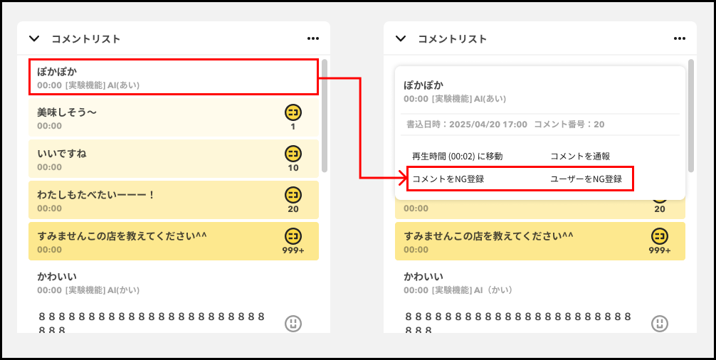Select わたしもたべたいーーー！ comment row

[x=174, y=200]
